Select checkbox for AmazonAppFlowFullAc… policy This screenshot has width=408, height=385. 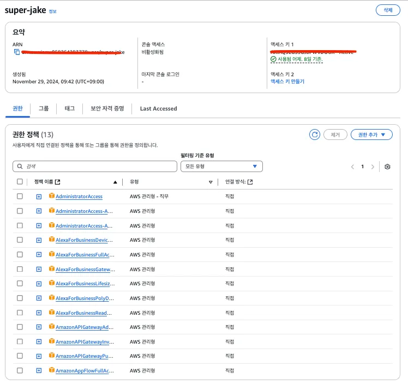pos(20,371)
